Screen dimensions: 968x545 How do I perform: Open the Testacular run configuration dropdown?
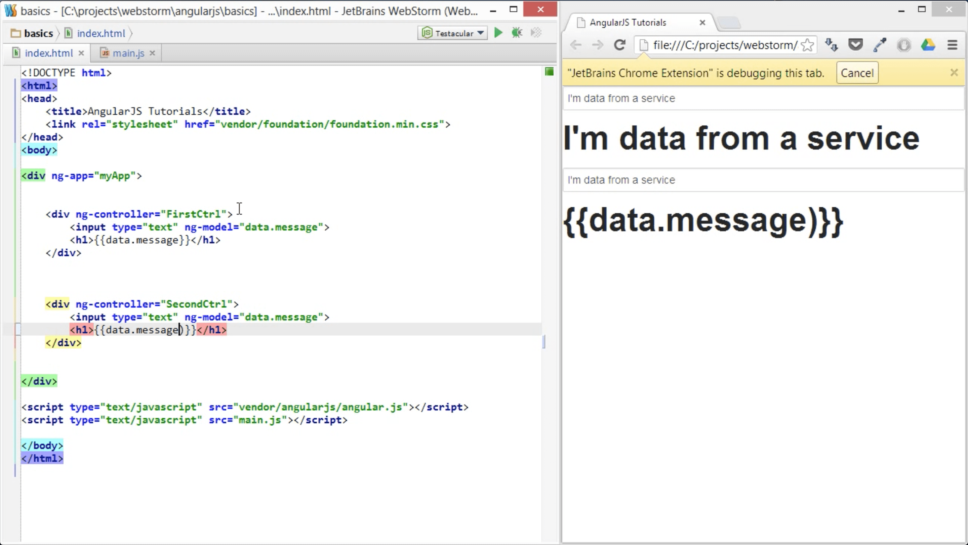[452, 33]
